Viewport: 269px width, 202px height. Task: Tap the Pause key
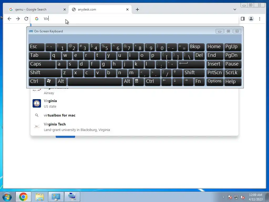pyautogui.click(x=233, y=64)
